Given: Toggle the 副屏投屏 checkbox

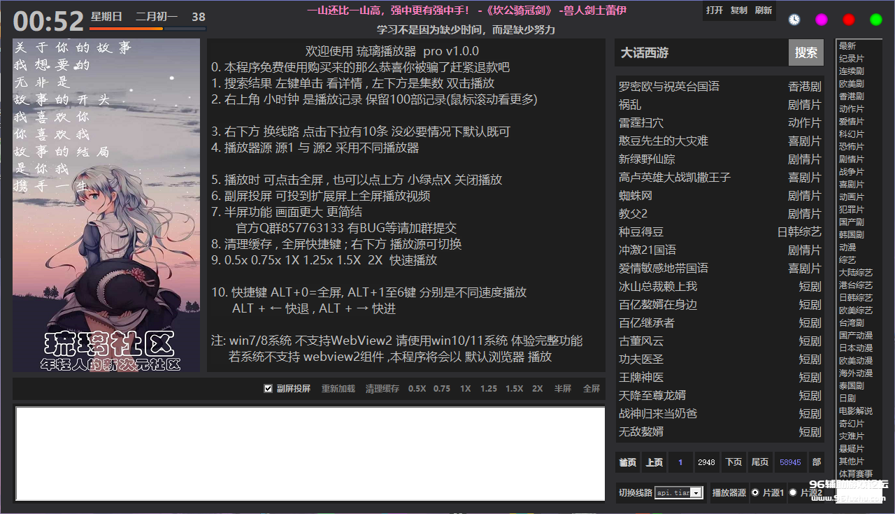Looking at the screenshot, I should [x=268, y=389].
